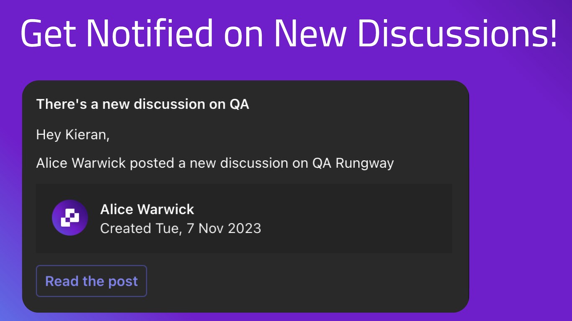Click the bold Alice Warwick author name
Screen dimensions: 572x321
147,209
